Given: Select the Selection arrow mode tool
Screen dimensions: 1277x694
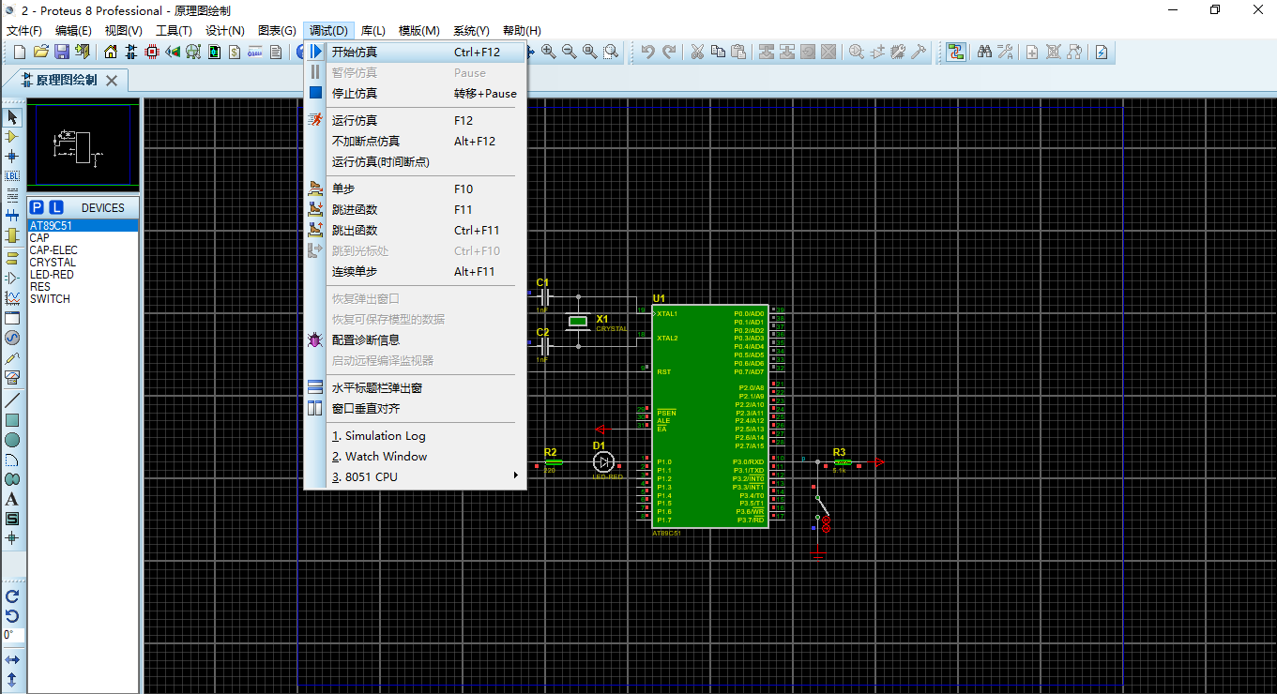Looking at the screenshot, I should pyautogui.click(x=12, y=117).
